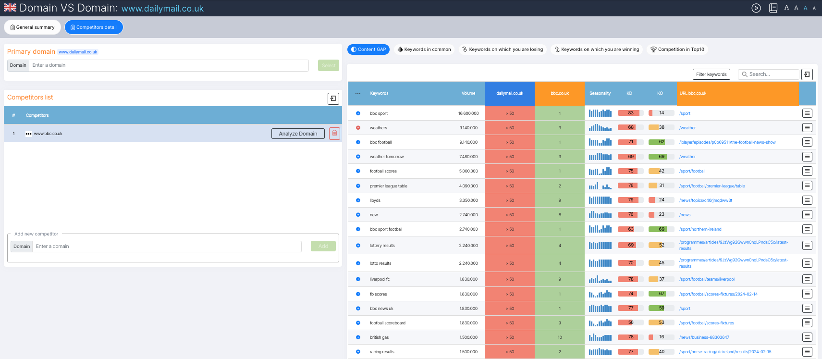Click Analyze Domain for www.bbc.co.uk
The width and height of the screenshot is (822, 359).
tap(298, 134)
